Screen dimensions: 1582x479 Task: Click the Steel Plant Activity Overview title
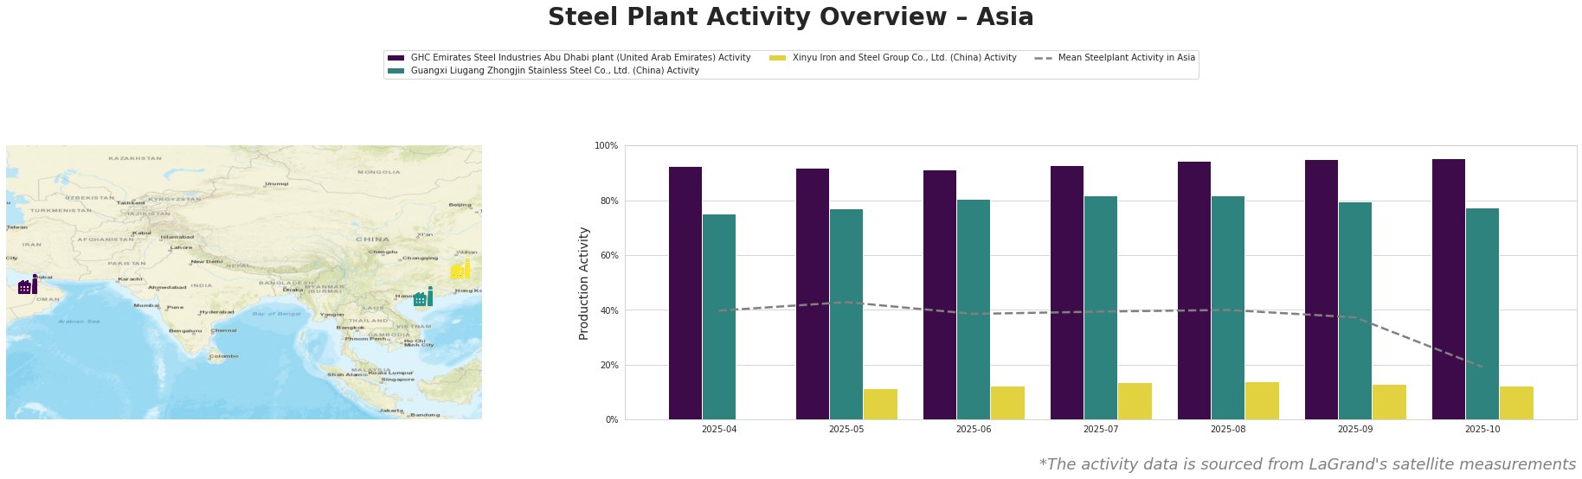pyautogui.click(x=790, y=17)
